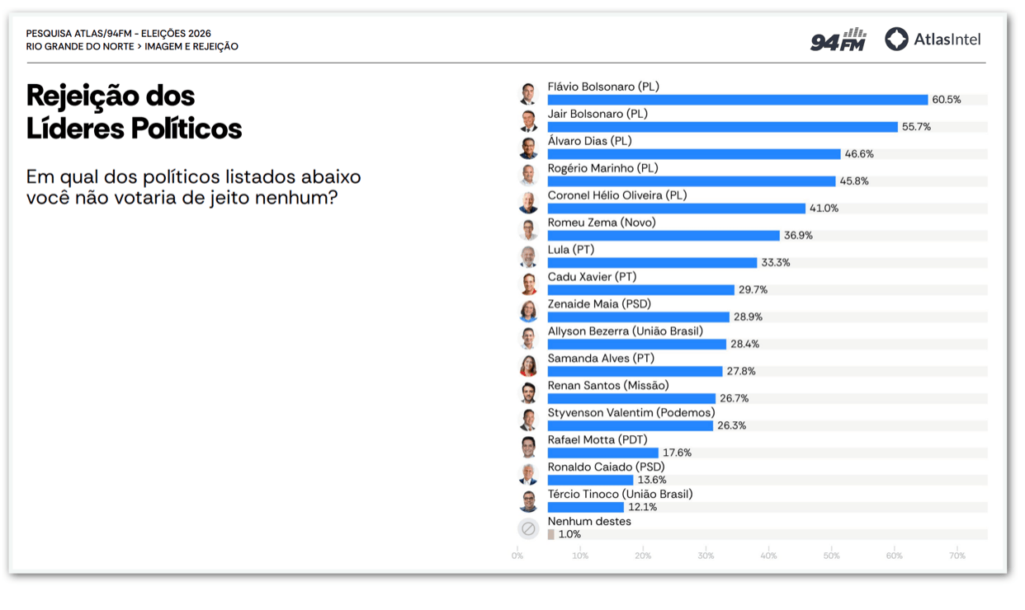Viewport: 1025px width, 610px height.
Task: Click the 'Nenhum destes' crossed-circle icon
Action: pyautogui.click(x=528, y=528)
